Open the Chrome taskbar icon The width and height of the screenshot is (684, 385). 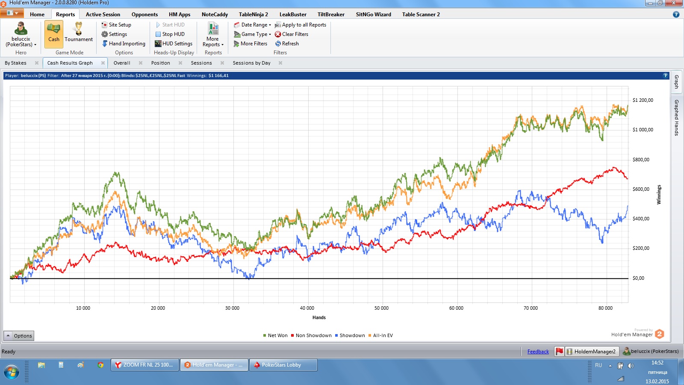click(100, 365)
